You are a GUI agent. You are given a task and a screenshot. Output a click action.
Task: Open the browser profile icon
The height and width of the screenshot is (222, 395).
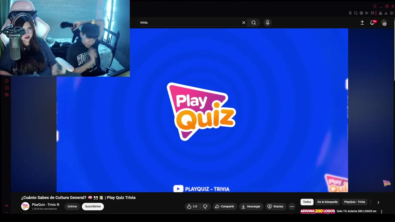click(x=380, y=13)
